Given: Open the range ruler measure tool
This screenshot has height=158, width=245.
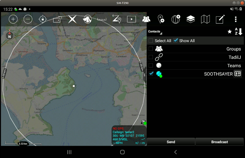Looking at the screenshot, I should coord(102,19).
